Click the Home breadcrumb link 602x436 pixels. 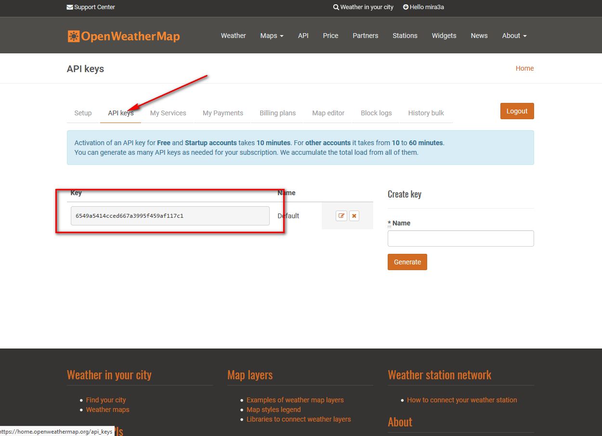coord(524,68)
